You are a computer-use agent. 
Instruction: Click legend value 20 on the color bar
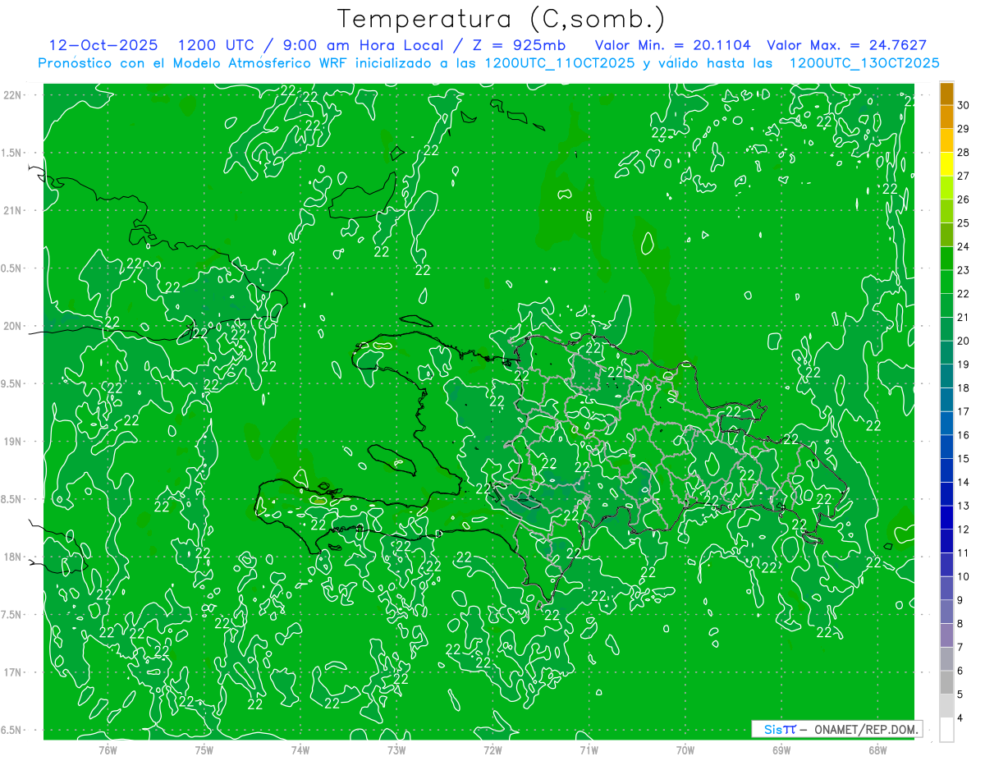[964, 341]
